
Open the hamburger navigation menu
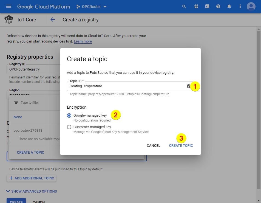click(9, 7)
